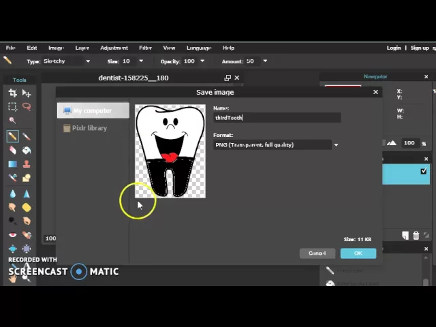This screenshot has width=436, height=327.
Task: Click the Sign up link
Action: pos(420,48)
